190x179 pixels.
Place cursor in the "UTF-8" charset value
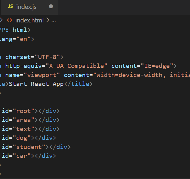(47, 57)
